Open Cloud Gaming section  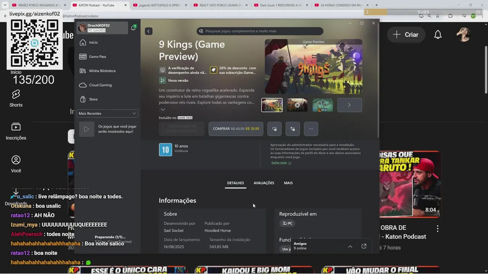[100, 85]
